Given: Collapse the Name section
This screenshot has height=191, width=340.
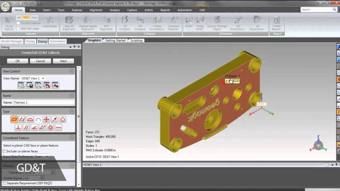Looking at the screenshot, I should 72,95.
